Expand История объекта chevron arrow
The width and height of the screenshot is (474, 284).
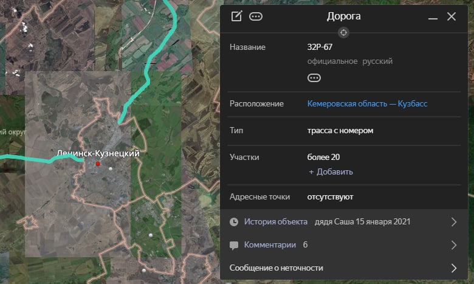pos(454,222)
